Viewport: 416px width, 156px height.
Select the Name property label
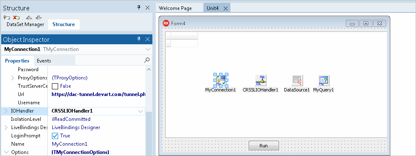coord(17,144)
